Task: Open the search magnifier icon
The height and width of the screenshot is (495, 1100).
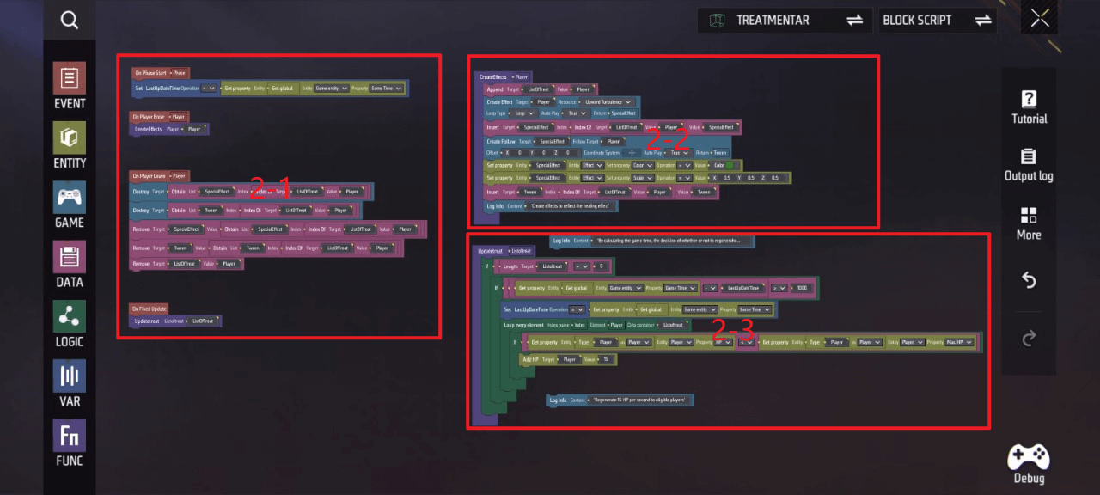Action: [x=70, y=21]
